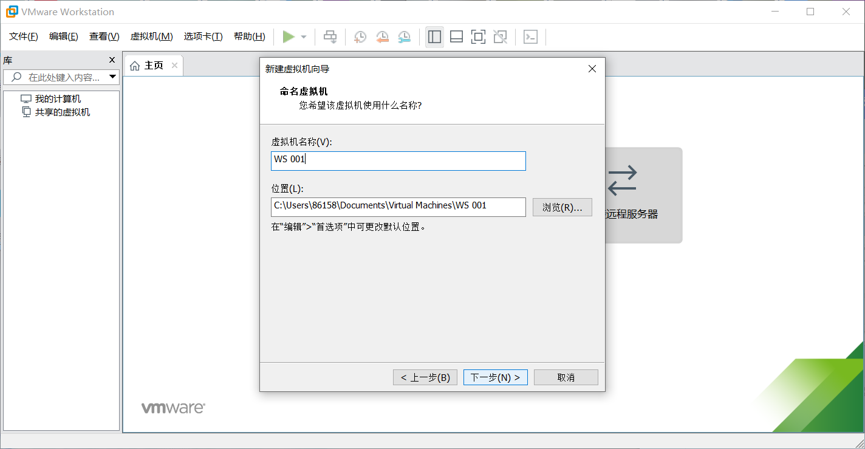The image size is (865, 449).
Task: Open the 编辑(E) menu
Action: [x=64, y=36]
